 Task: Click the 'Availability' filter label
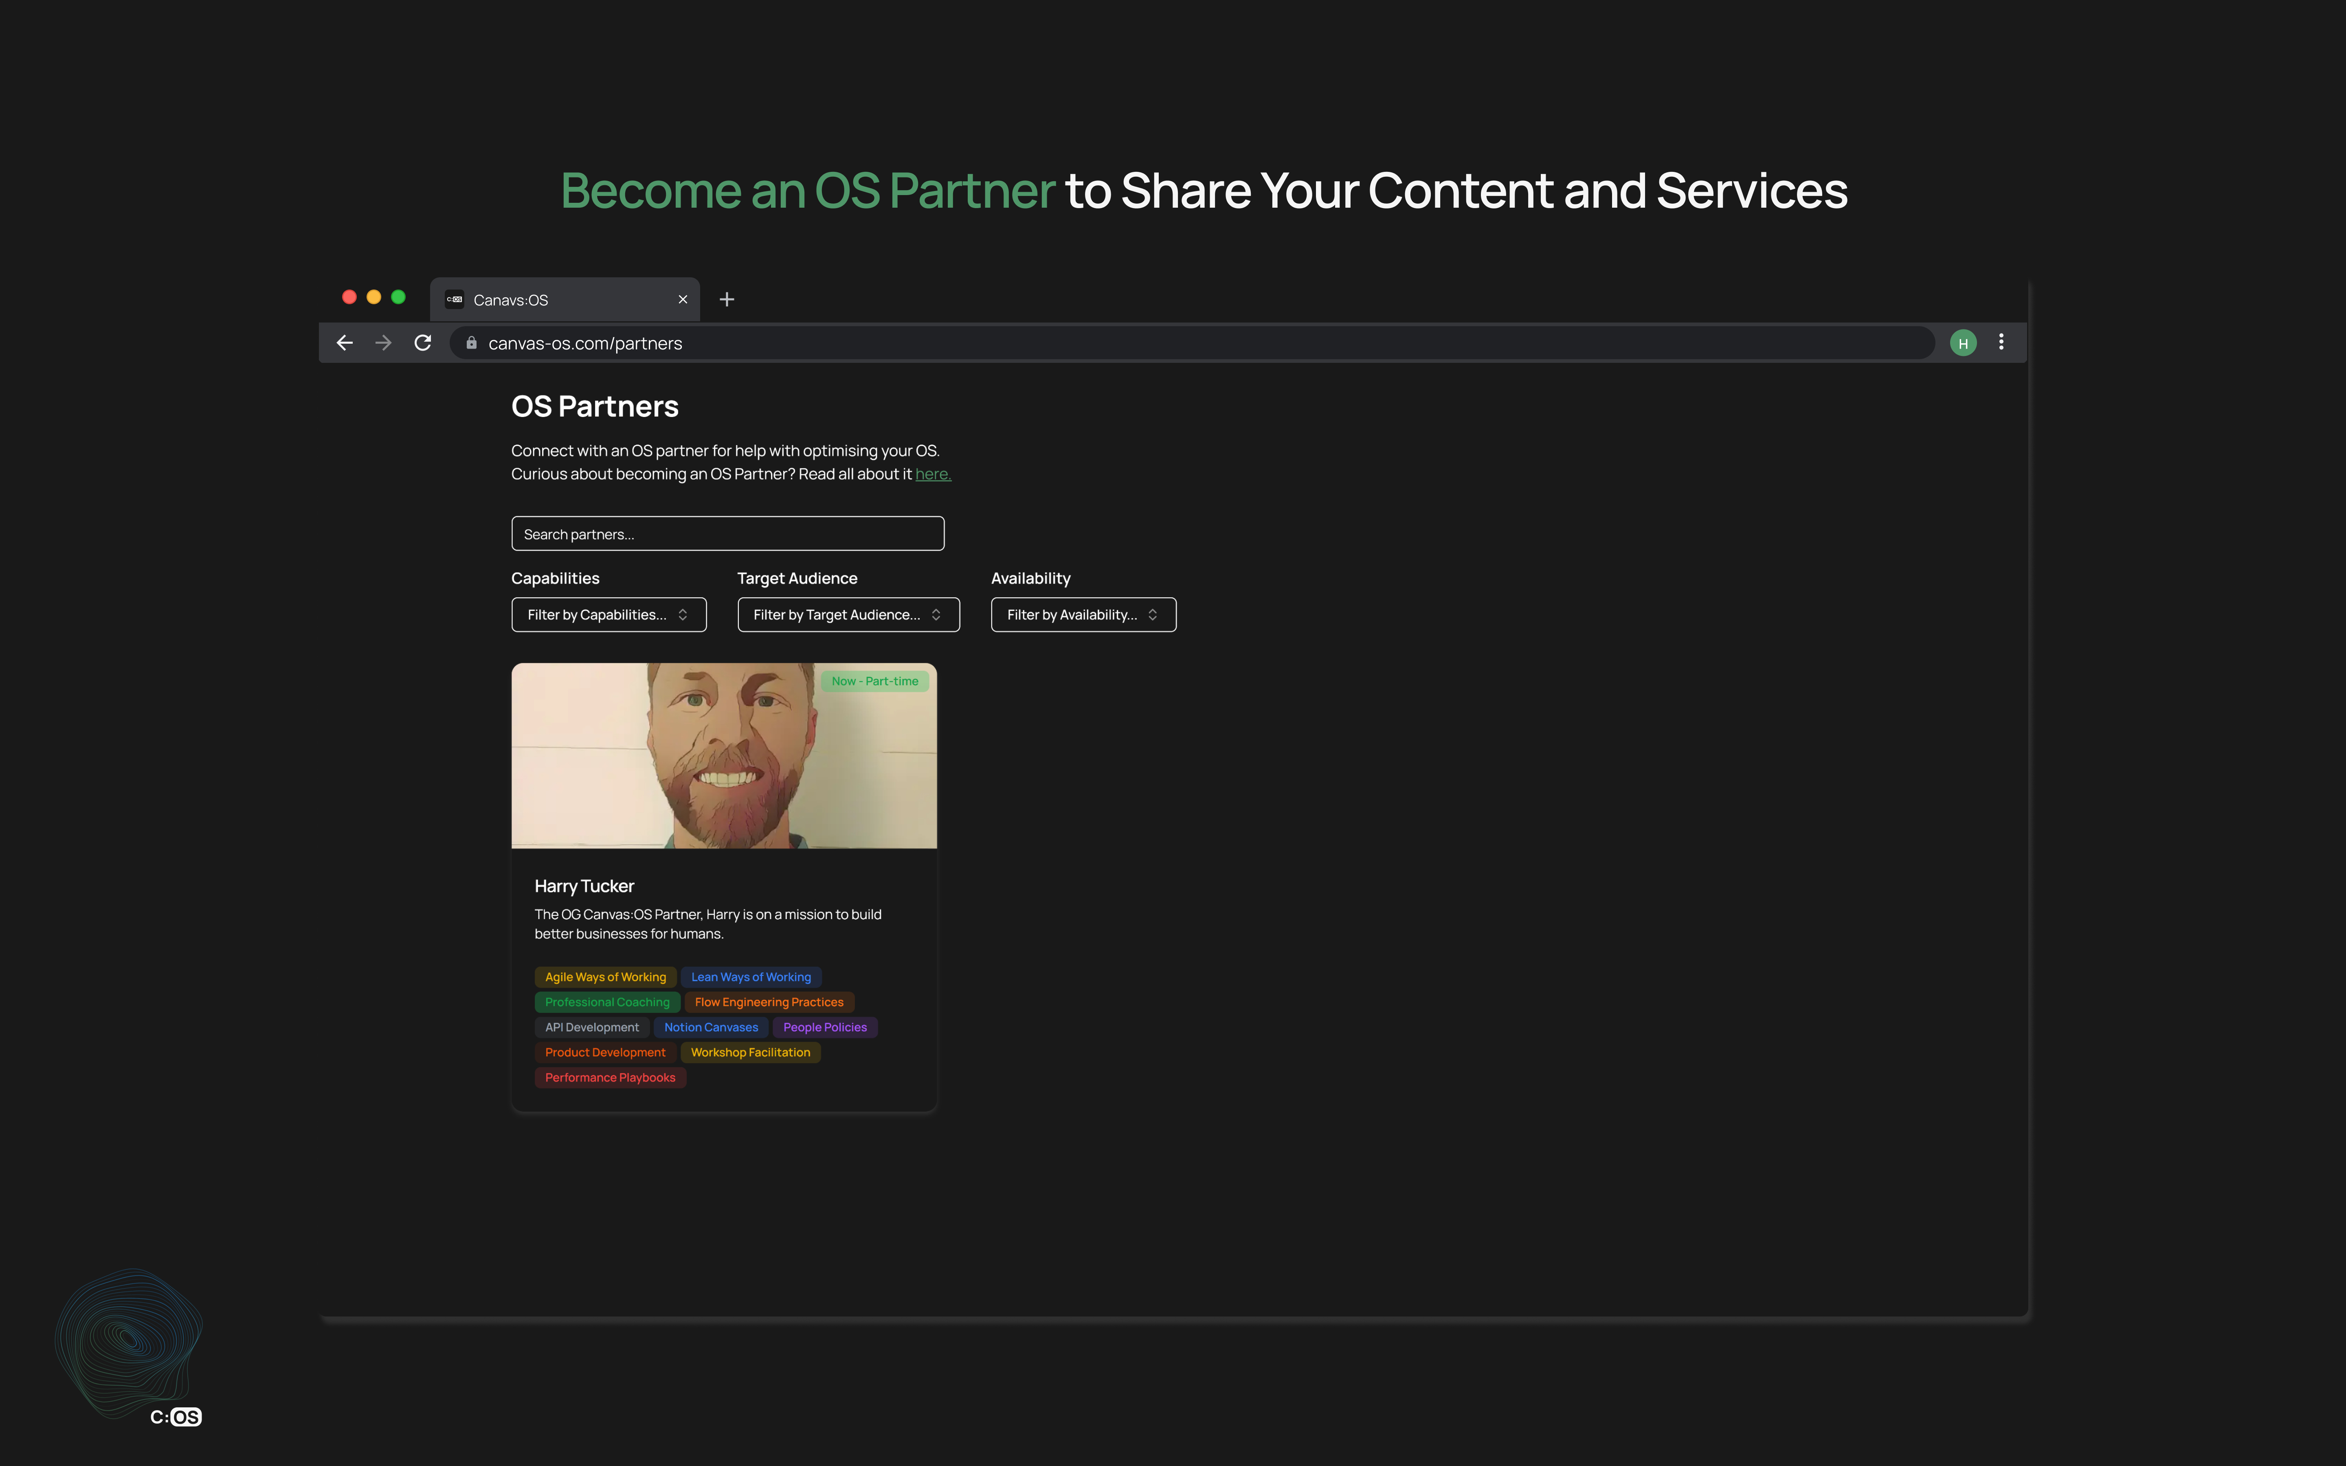coord(1030,579)
